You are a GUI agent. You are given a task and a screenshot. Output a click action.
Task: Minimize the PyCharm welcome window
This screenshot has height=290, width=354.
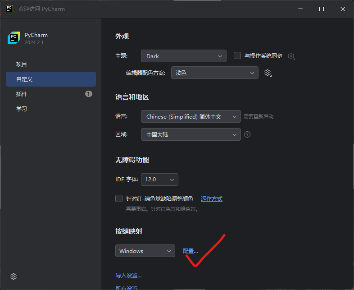(x=300, y=9)
